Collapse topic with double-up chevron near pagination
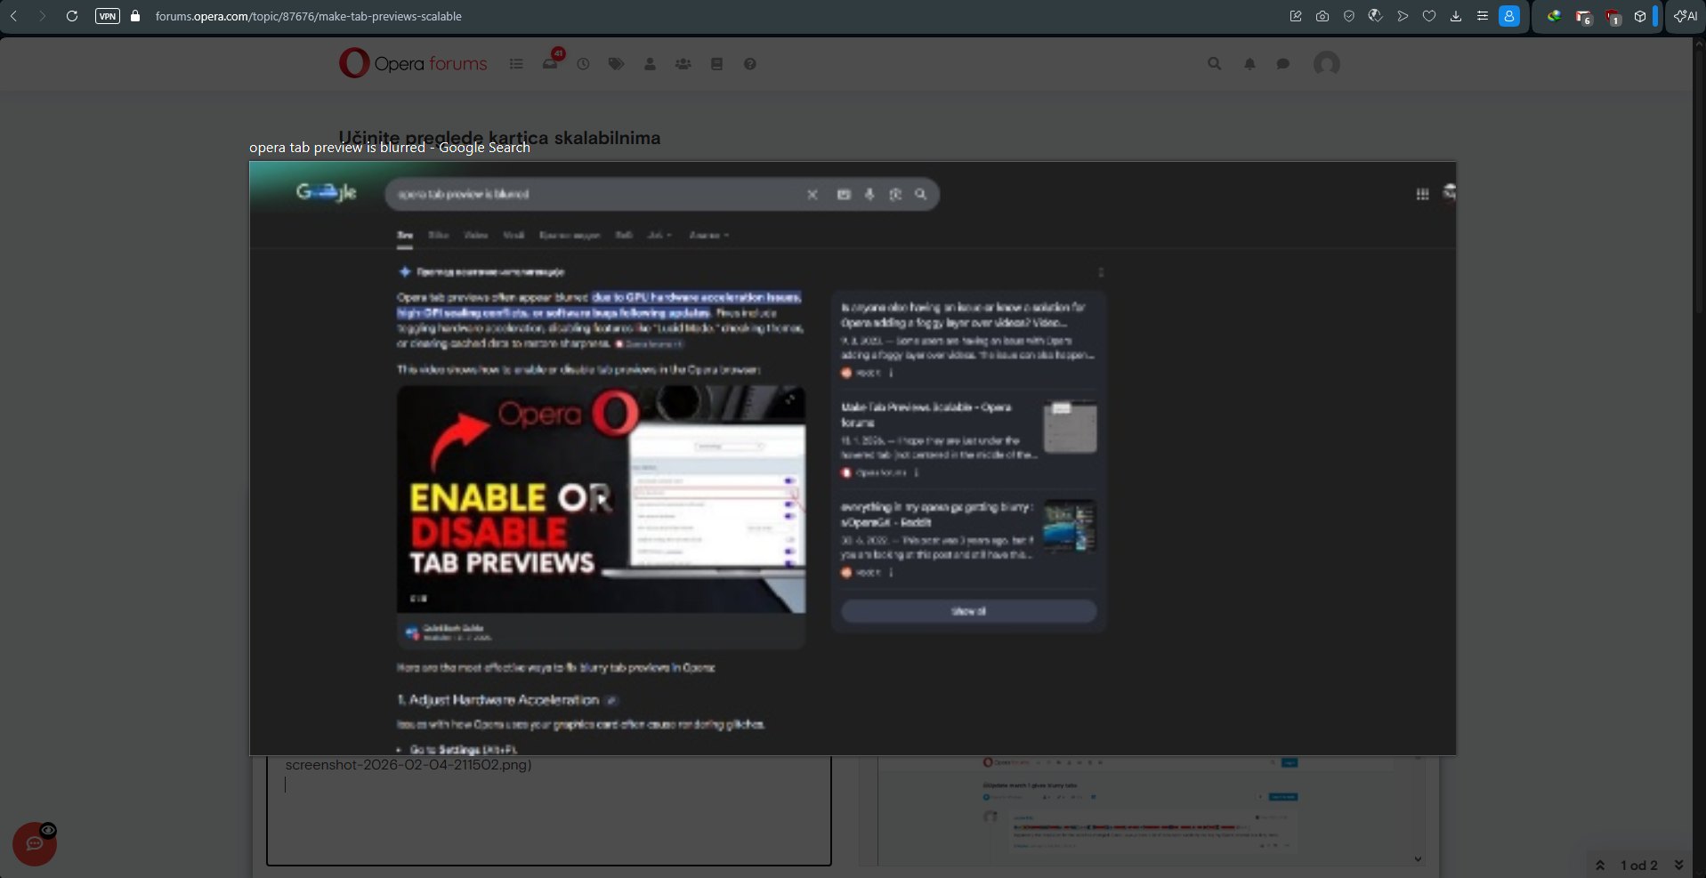Image resolution: width=1706 pixels, height=878 pixels. 1599,864
